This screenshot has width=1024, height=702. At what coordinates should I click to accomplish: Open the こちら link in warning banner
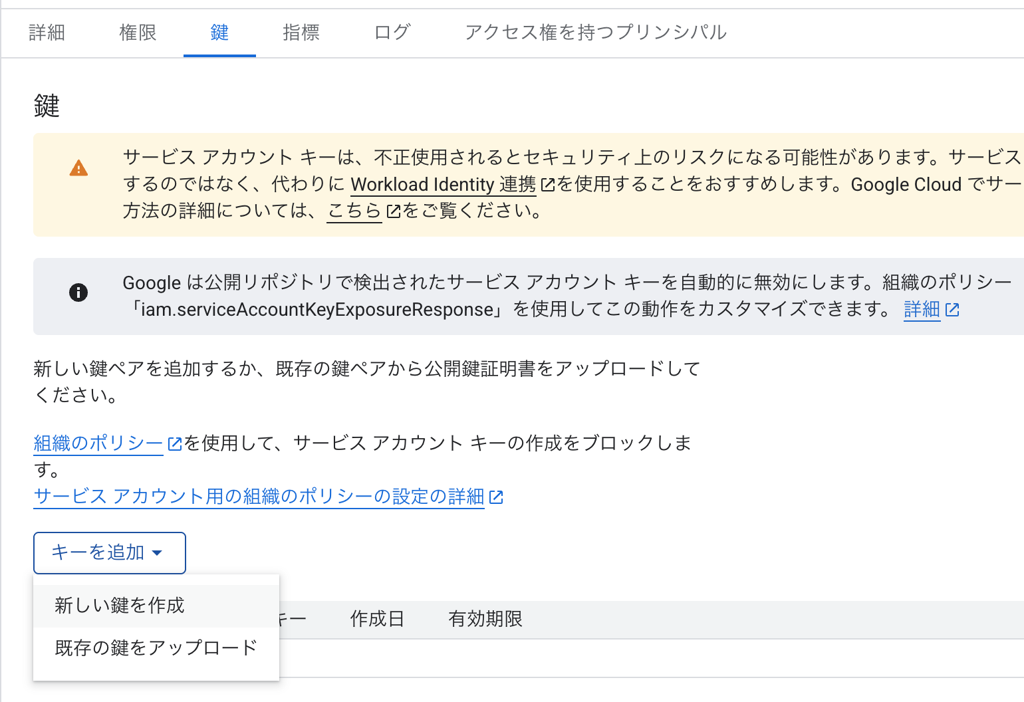click(x=354, y=211)
